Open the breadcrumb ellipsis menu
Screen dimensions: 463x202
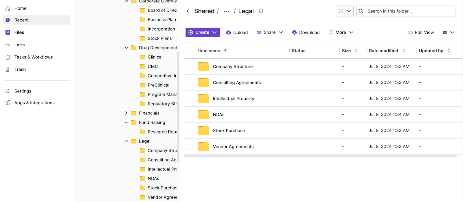pos(226,12)
